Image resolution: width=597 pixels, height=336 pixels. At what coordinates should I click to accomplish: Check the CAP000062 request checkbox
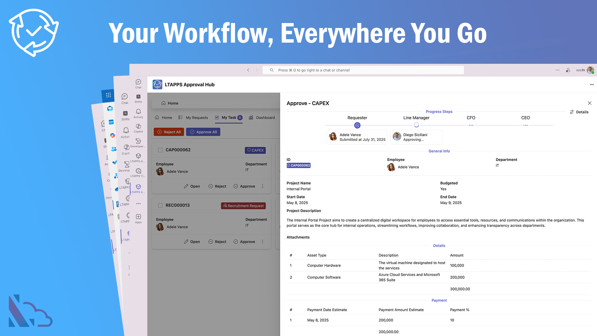[x=160, y=150]
